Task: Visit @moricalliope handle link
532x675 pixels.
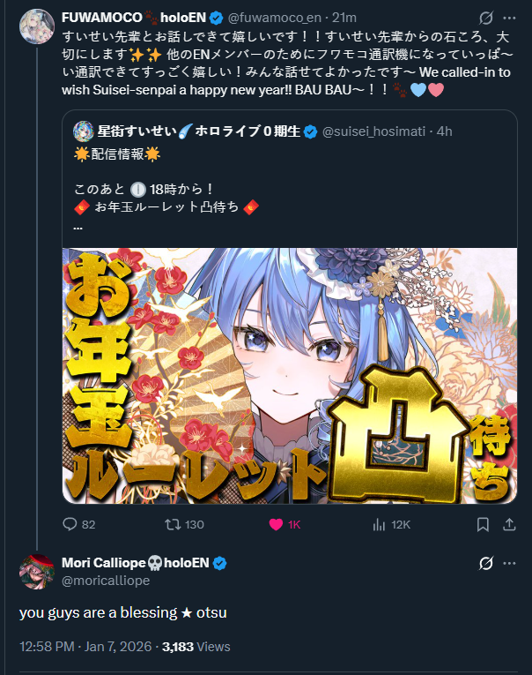Action: pyautogui.click(x=106, y=581)
